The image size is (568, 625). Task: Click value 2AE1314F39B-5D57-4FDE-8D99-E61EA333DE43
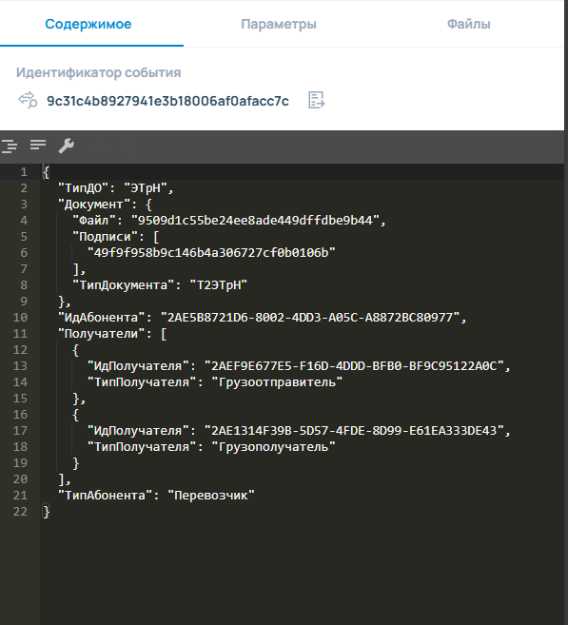[x=354, y=430]
